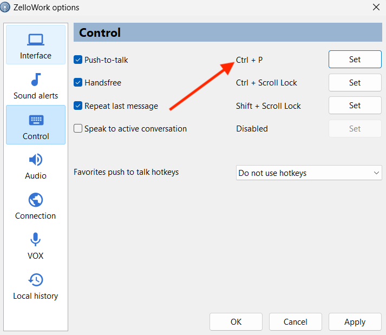Open the Local history tab label
Screen dimensions: 386x335
(x=35, y=296)
